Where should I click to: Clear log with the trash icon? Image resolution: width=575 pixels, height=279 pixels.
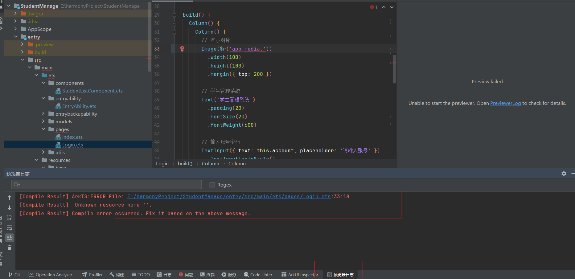coord(10,248)
